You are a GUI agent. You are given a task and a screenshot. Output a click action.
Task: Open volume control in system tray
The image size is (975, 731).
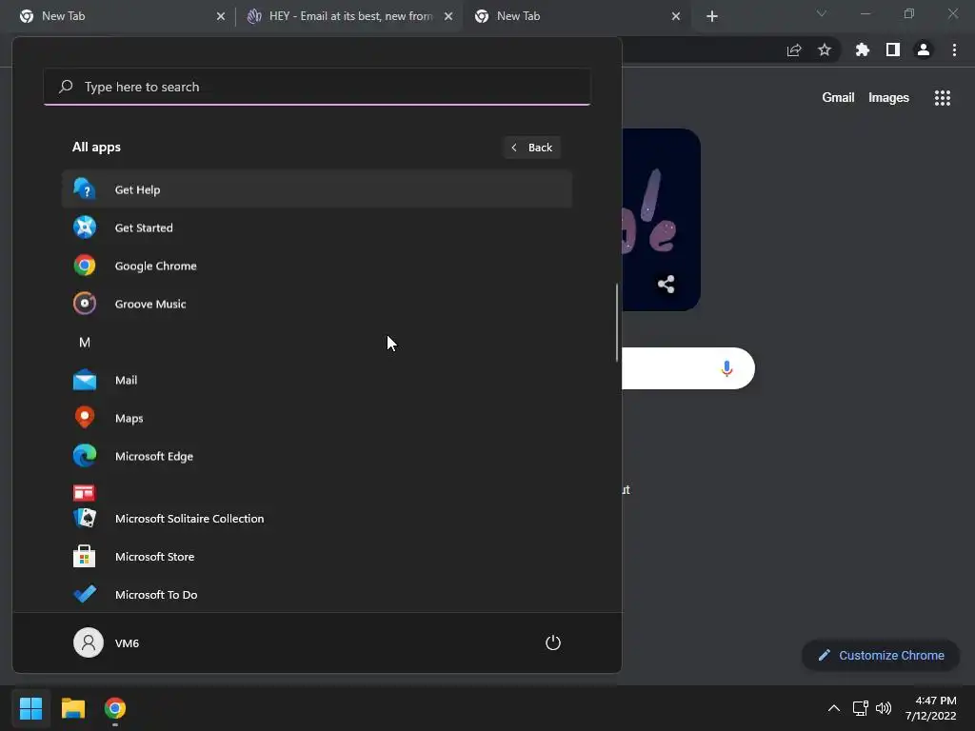click(883, 708)
